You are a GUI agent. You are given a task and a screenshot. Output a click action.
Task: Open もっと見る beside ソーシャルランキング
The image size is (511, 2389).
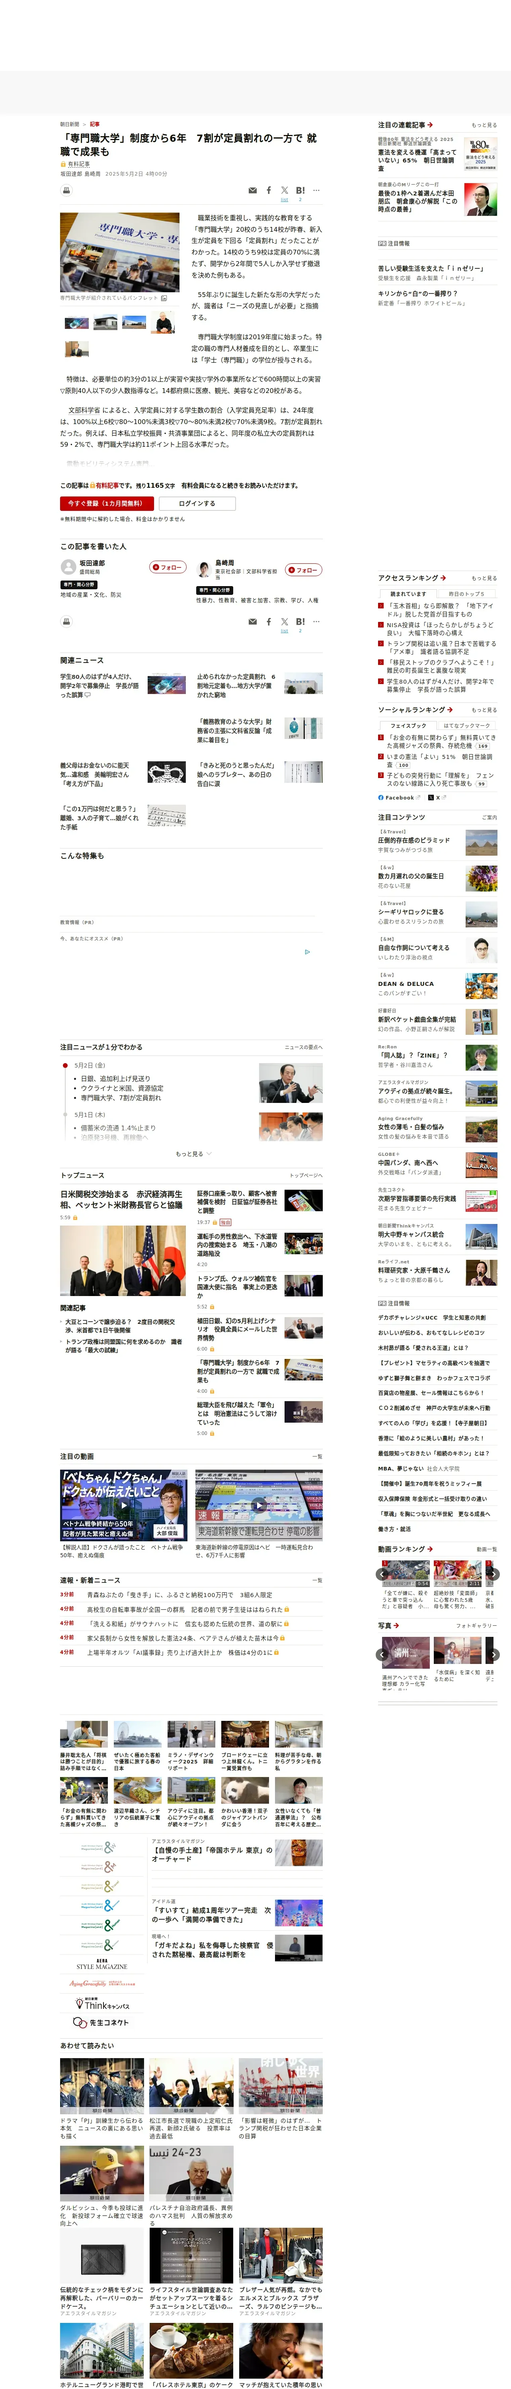483,710
